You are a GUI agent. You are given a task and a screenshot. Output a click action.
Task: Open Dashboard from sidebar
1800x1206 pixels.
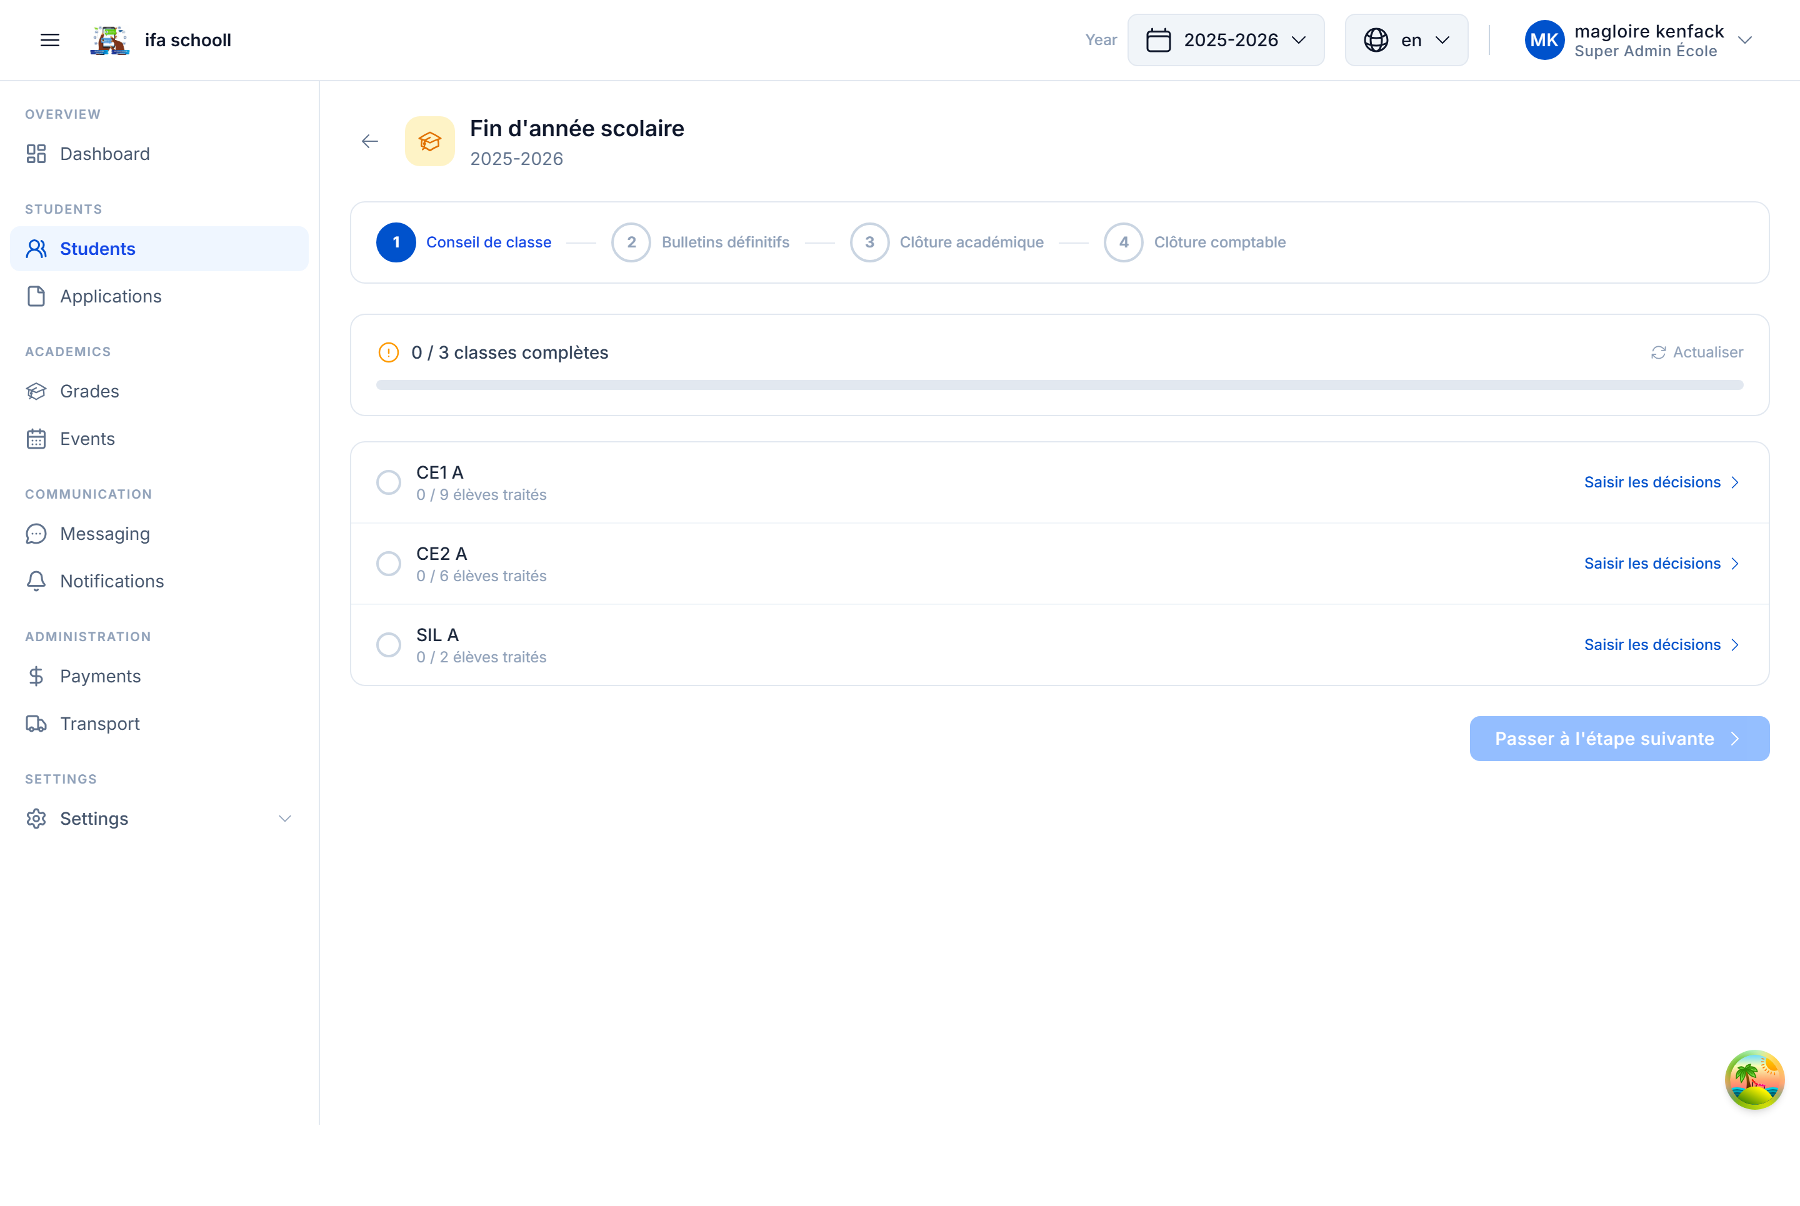104,154
